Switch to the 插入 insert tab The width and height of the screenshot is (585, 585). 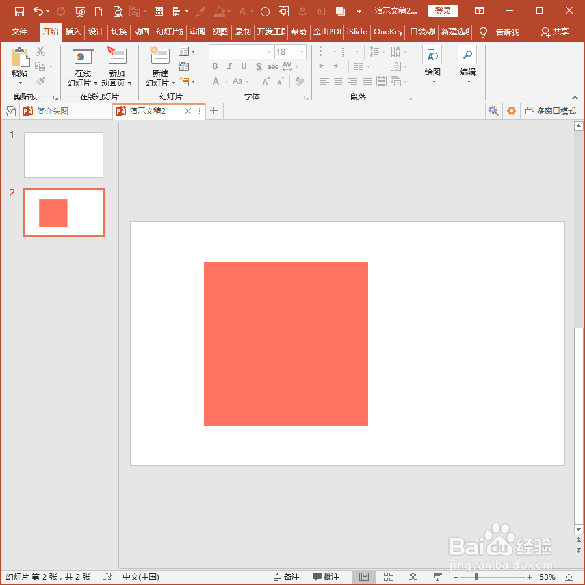pos(73,32)
